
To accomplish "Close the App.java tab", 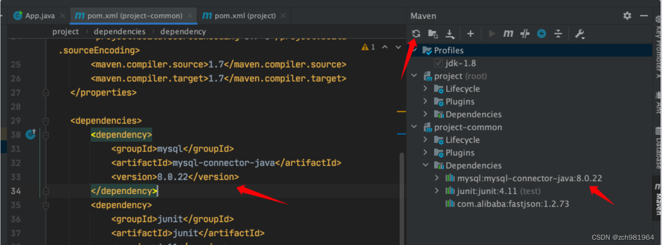I will 63,16.
